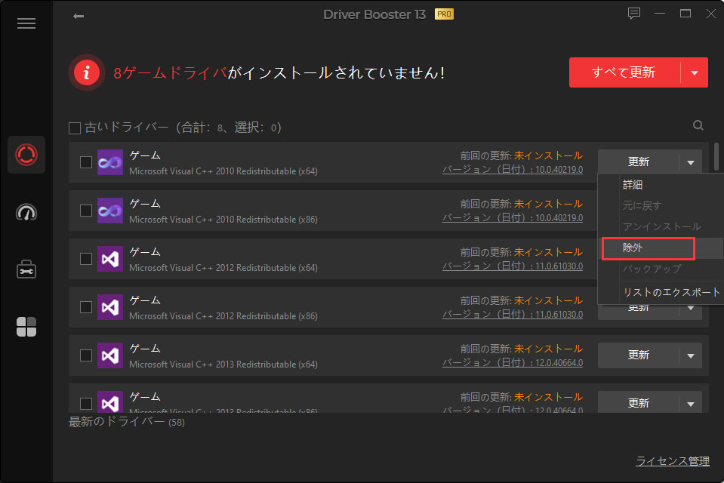Open the Action Center grid sidebar icon

tap(26, 327)
